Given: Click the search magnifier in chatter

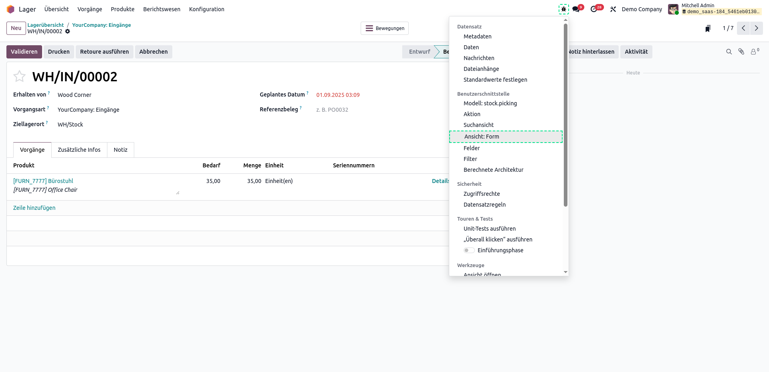Looking at the screenshot, I should pyautogui.click(x=729, y=52).
